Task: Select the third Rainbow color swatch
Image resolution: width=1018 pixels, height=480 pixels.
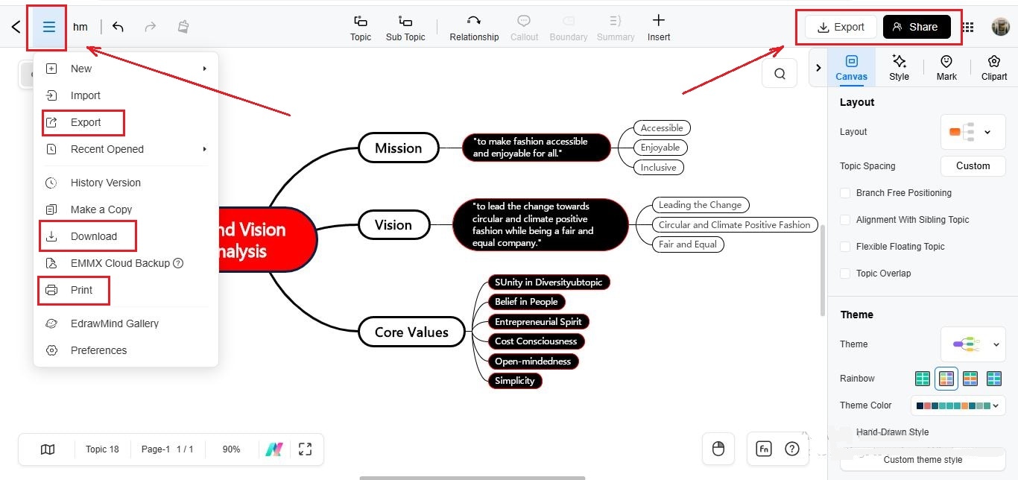Action: coord(970,379)
